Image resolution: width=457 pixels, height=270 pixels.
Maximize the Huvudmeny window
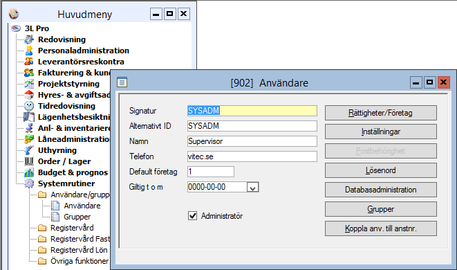click(169, 14)
